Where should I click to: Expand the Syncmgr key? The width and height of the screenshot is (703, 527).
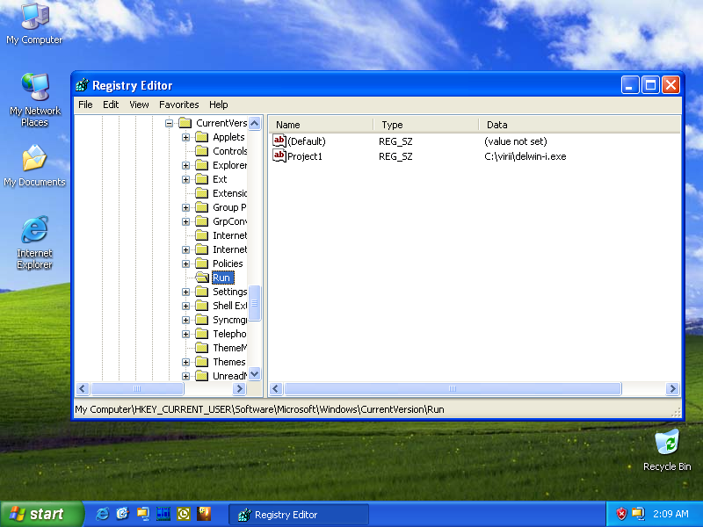[185, 320]
